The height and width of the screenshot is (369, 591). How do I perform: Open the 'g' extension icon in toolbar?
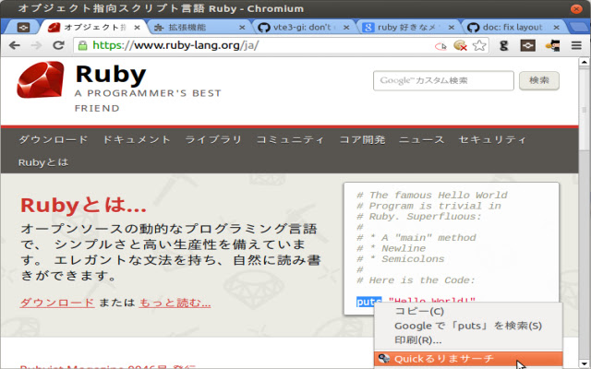tap(503, 45)
